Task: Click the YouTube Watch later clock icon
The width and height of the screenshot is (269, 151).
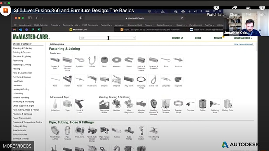Action: click(x=216, y=8)
